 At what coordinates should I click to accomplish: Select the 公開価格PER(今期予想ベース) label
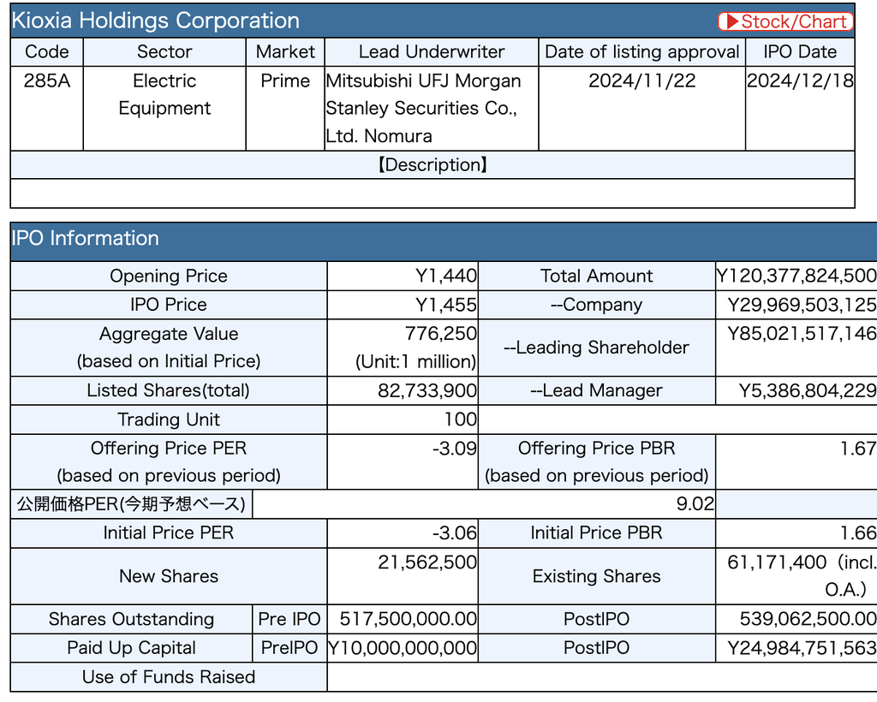point(131,504)
